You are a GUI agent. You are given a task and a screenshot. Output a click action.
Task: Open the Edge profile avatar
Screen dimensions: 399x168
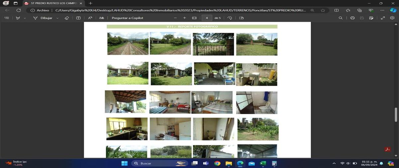6,3
